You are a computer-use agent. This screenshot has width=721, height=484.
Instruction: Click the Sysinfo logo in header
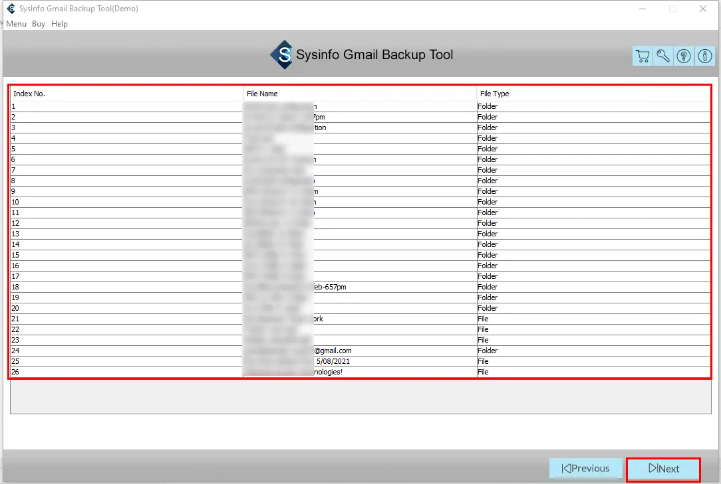click(x=281, y=54)
